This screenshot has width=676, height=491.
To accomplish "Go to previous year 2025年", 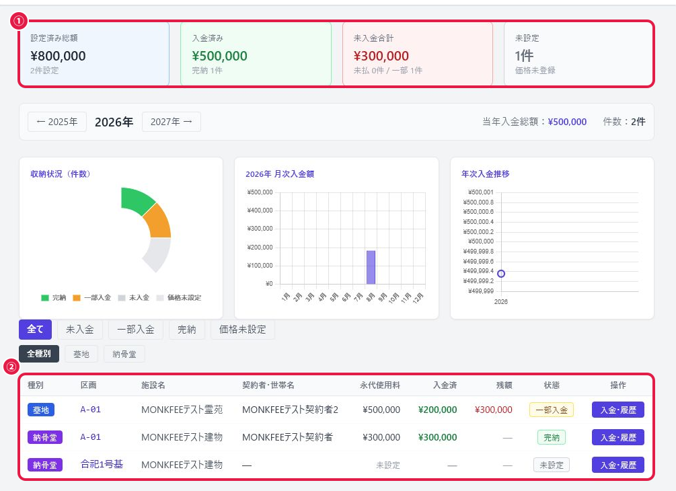I will pyautogui.click(x=57, y=122).
